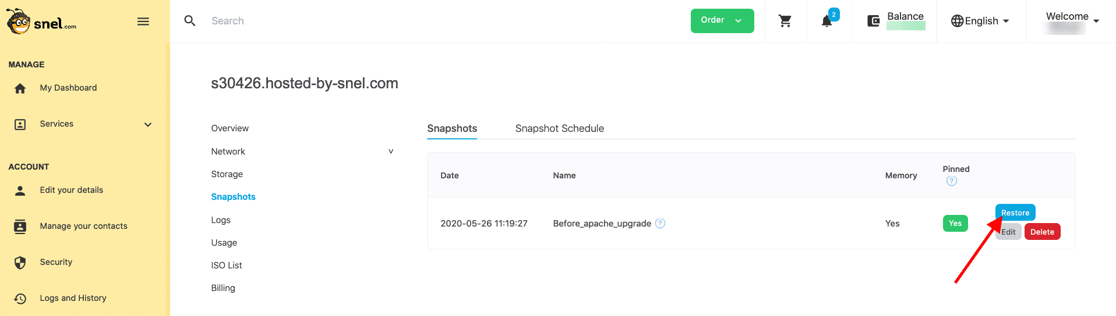1116x316 pixels.
Task: Restore the Before_apache_upgrade snapshot
Action: (x=1015, y=213)
